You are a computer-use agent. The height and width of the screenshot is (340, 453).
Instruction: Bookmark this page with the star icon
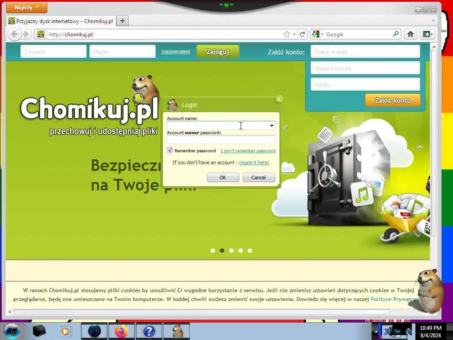(x=286, y=35)
